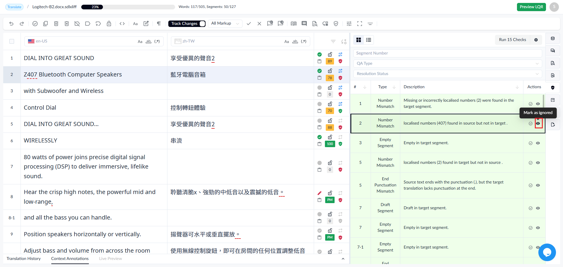Image resolution: width=563 pixels, height=267 pixels.
Task: Toggle case-sensitive Aa in en-US filter
Action: coord(140,42)
